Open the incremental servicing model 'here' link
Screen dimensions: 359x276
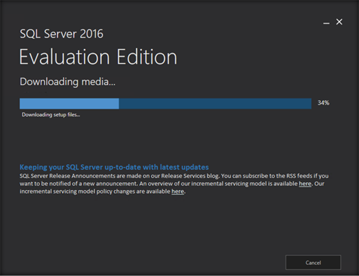(305, 183)
